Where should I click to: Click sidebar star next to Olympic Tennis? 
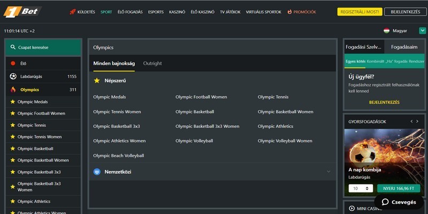(12, 125)
